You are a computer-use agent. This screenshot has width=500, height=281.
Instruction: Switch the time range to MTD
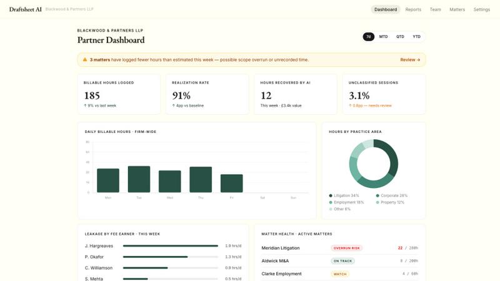[x=383, y=37]
